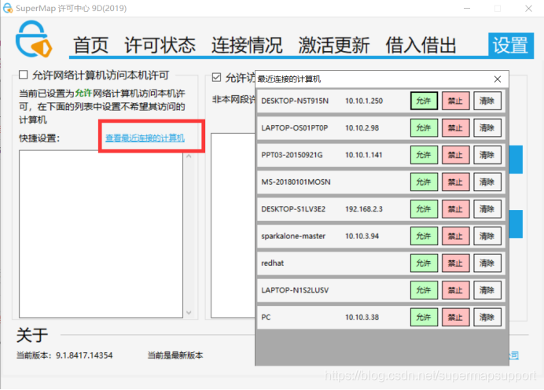Block DESKTOP-N5T915N with 禁止
The width and height of the screenshot is (544, 390).
(x=455, y=101)
